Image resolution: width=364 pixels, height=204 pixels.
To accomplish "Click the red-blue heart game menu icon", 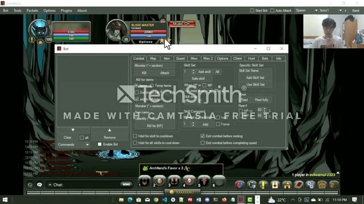I will click(240, 185).
